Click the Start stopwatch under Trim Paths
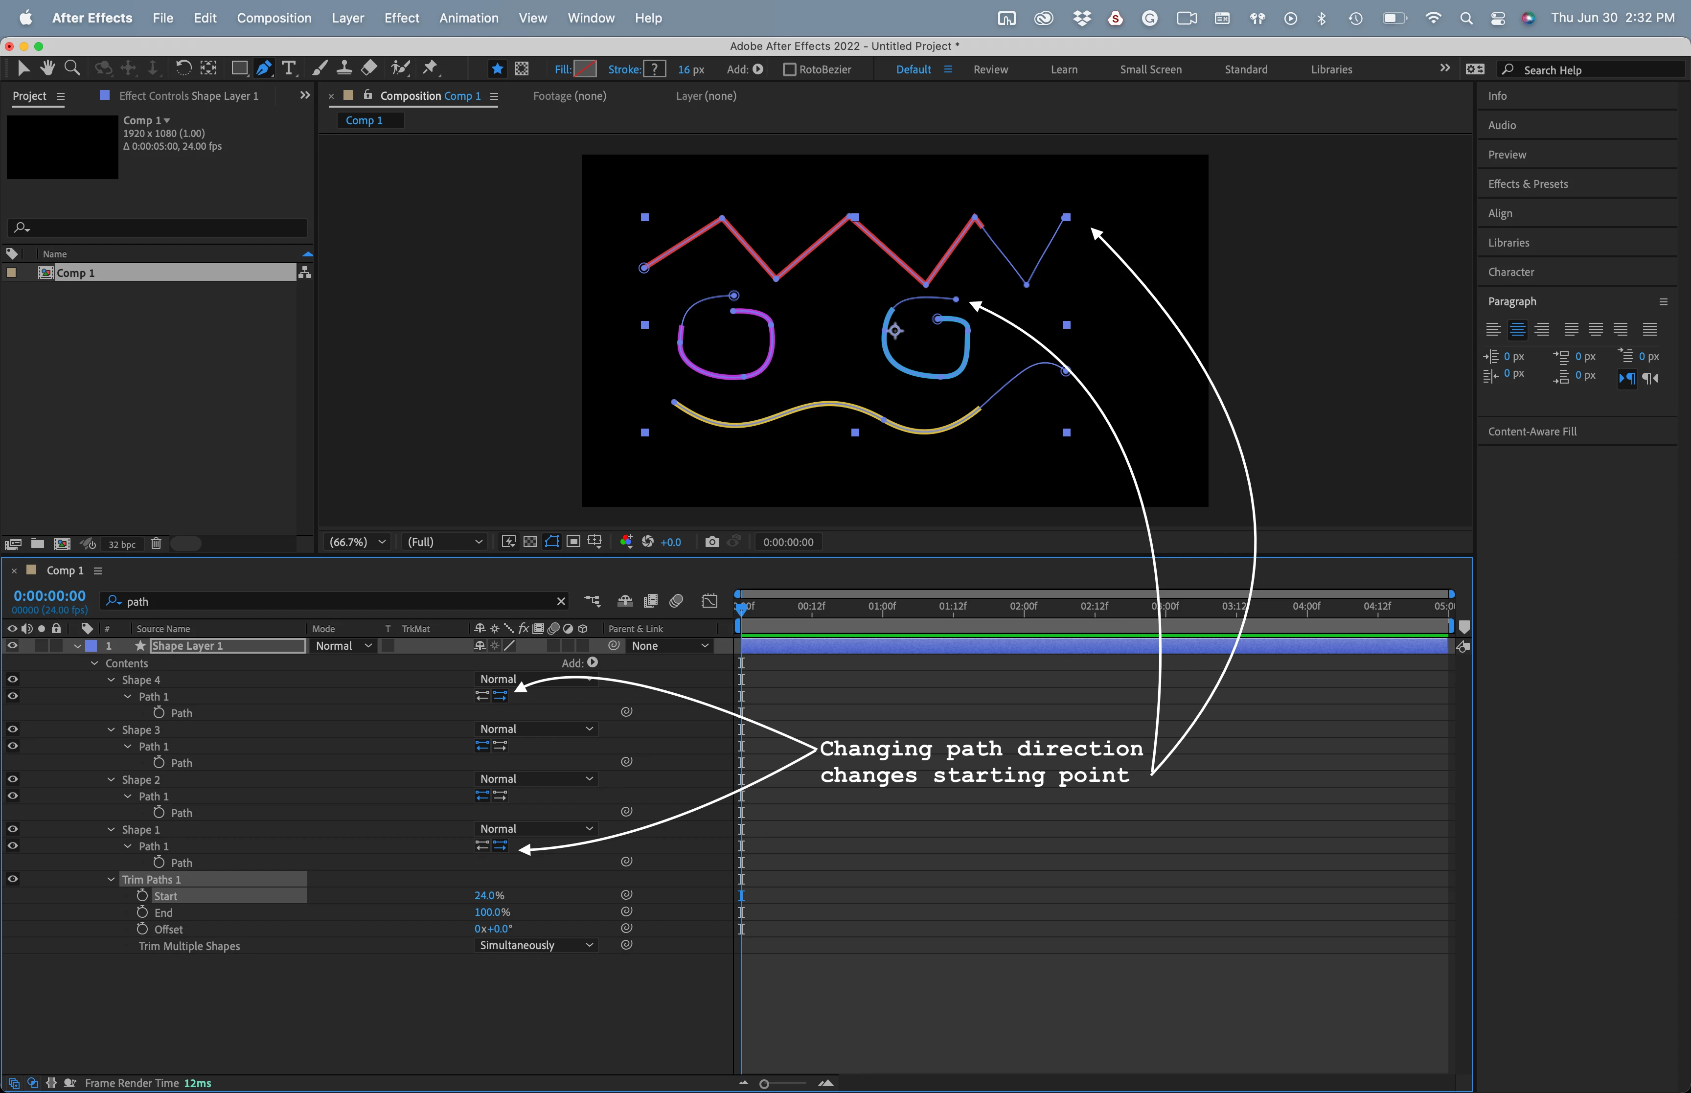The width and height of the screenshot is (1691, 1093). click(x=143, y=896)
